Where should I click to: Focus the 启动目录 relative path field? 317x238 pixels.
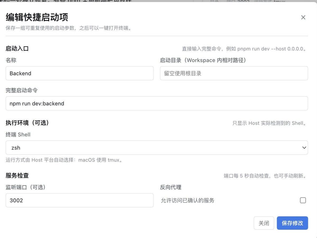234,73
